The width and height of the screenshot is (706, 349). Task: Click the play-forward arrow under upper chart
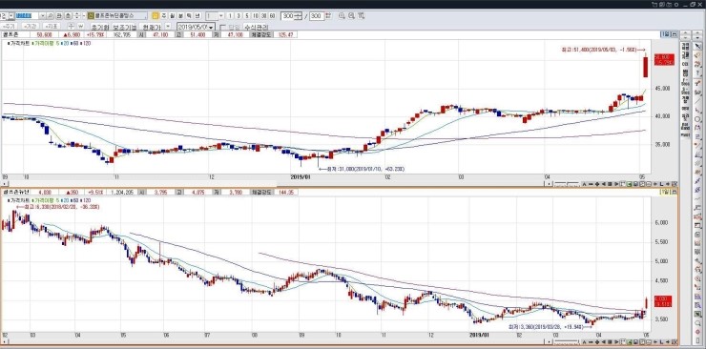[616, 184]
